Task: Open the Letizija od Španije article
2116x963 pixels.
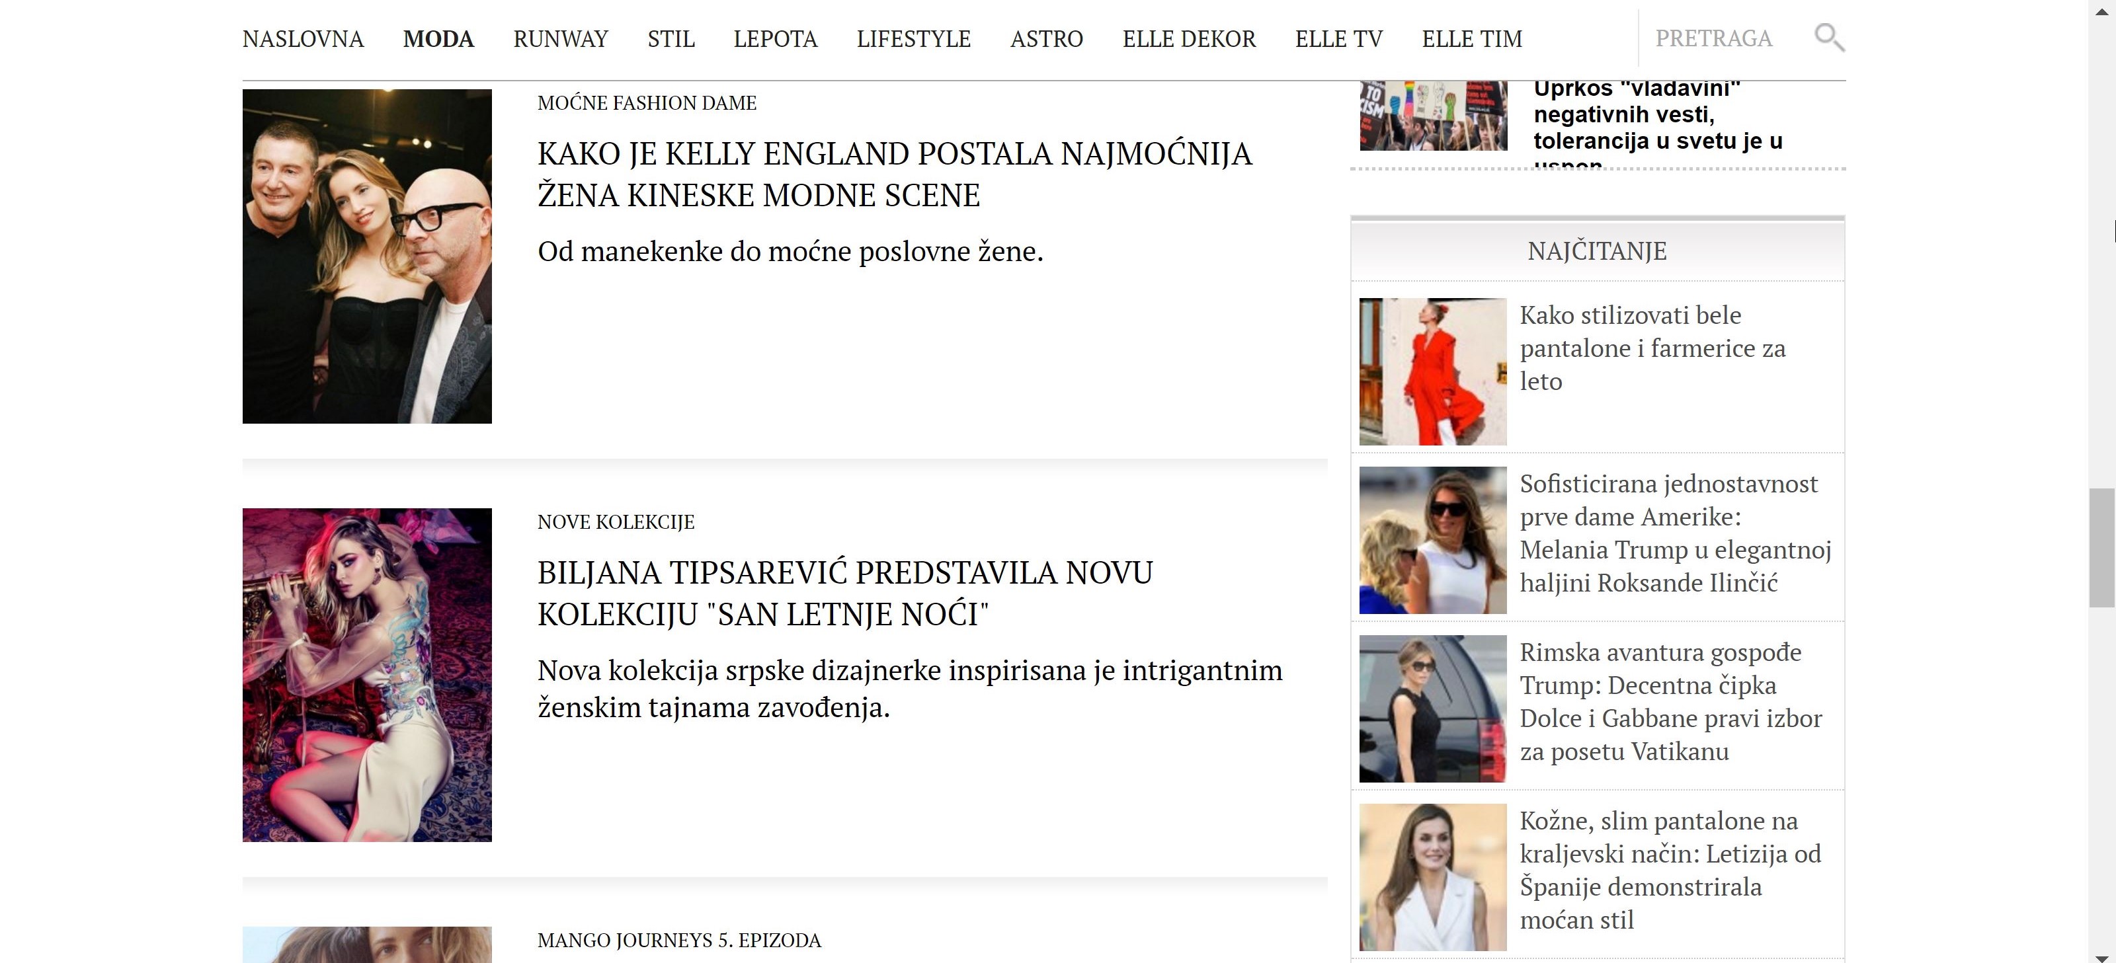Action: click(x=1671, y=870)
